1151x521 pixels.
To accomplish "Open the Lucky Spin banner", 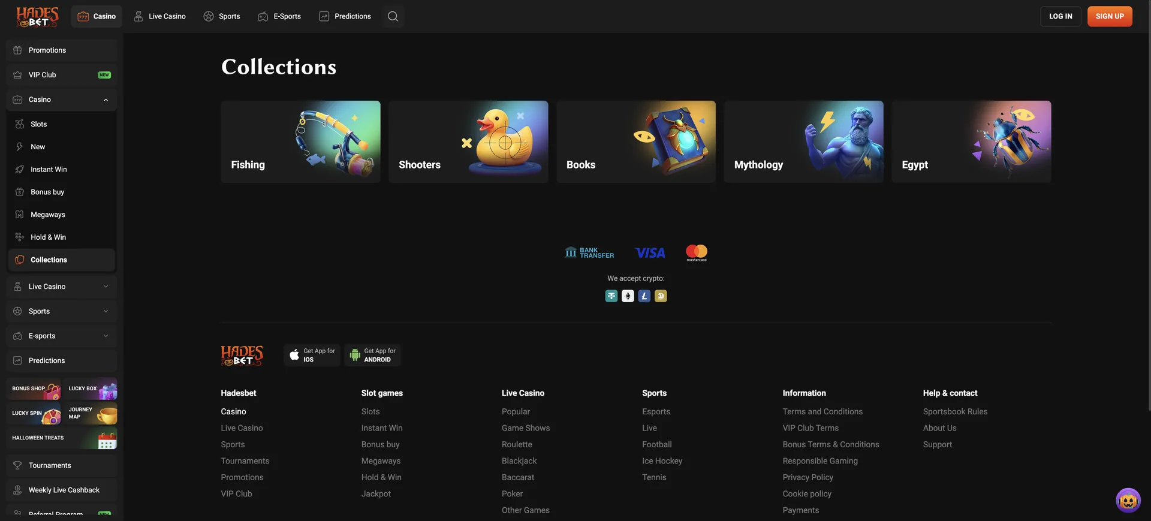I will pos(34,413).
